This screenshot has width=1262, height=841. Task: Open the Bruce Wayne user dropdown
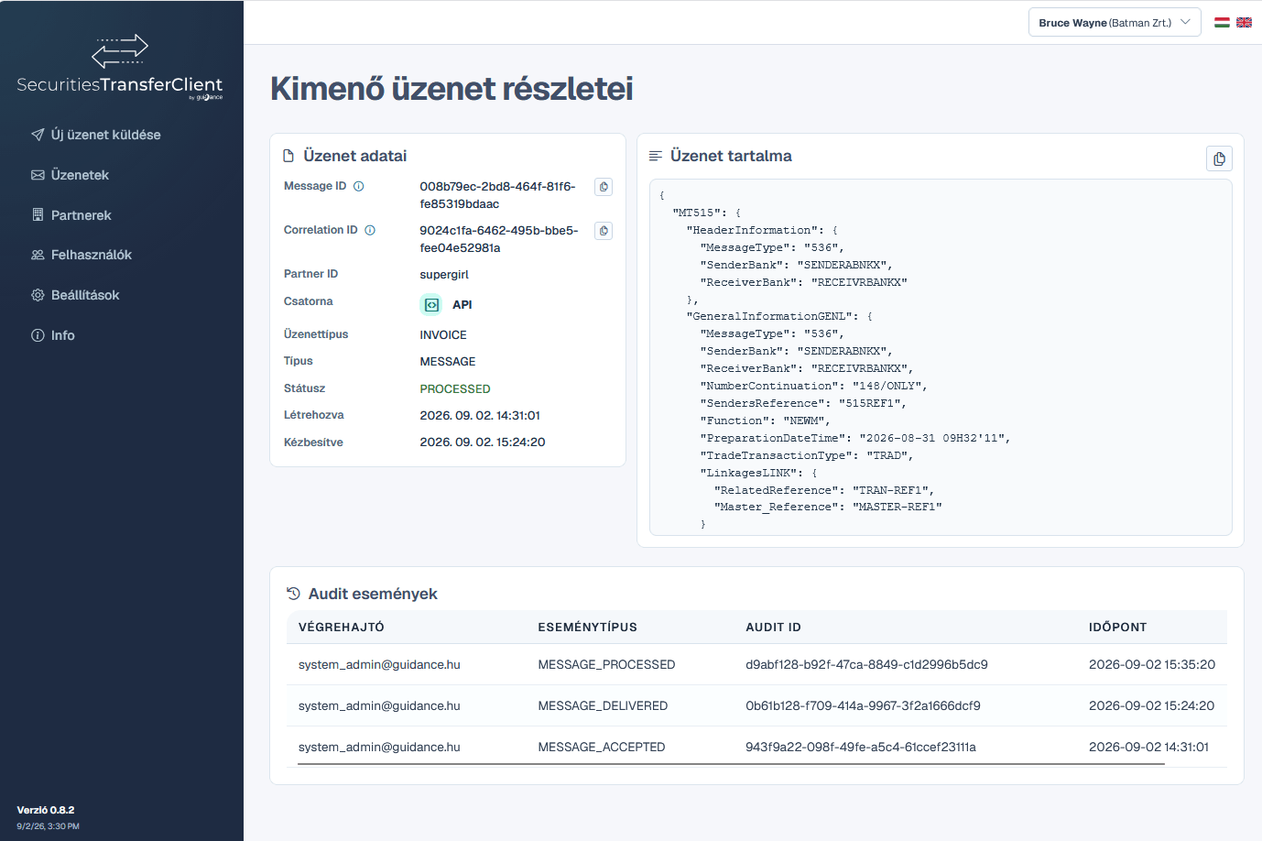tap(1115, 22)
